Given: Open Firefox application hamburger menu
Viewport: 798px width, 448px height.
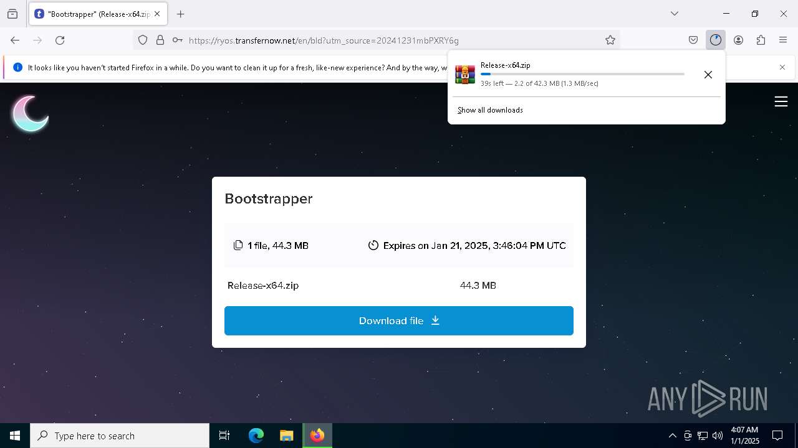Looking at the screenshot, I should click(x=783, y=40).
